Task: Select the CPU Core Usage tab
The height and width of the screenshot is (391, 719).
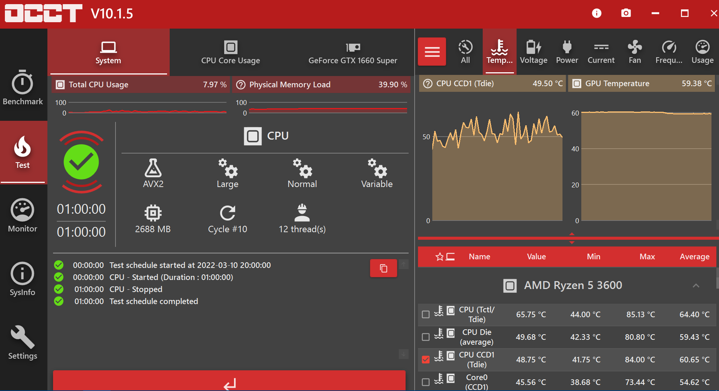Action: pyautogui.click(x=231, y=52)
